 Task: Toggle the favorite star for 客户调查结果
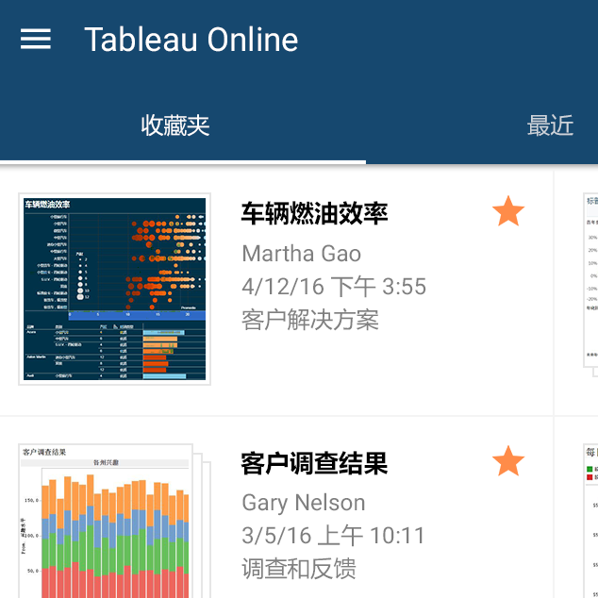(508, 462)
